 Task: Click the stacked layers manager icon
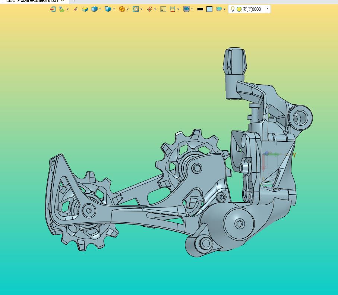click(219, 9)
